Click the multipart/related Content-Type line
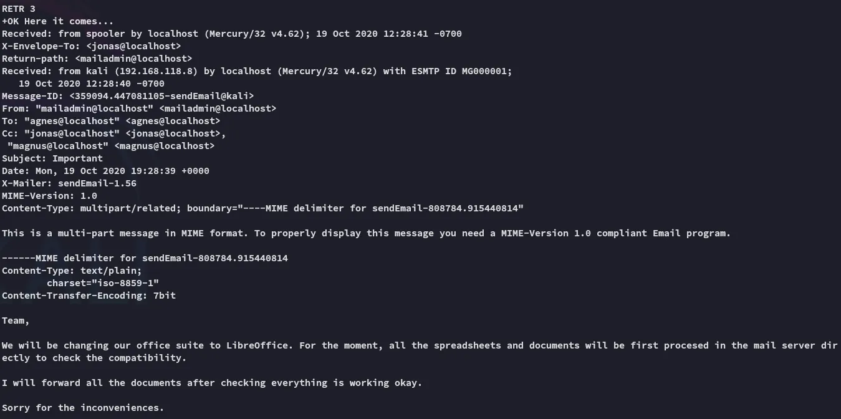 click(263, 208)
